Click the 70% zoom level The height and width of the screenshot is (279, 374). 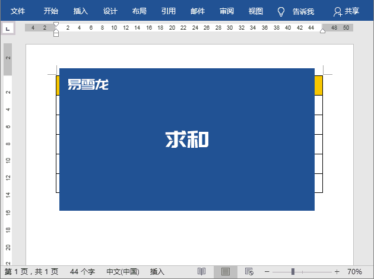(x=354, y=272)
